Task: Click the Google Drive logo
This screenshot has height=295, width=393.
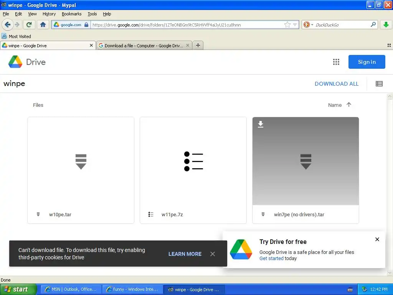Action: pos(27,62)
